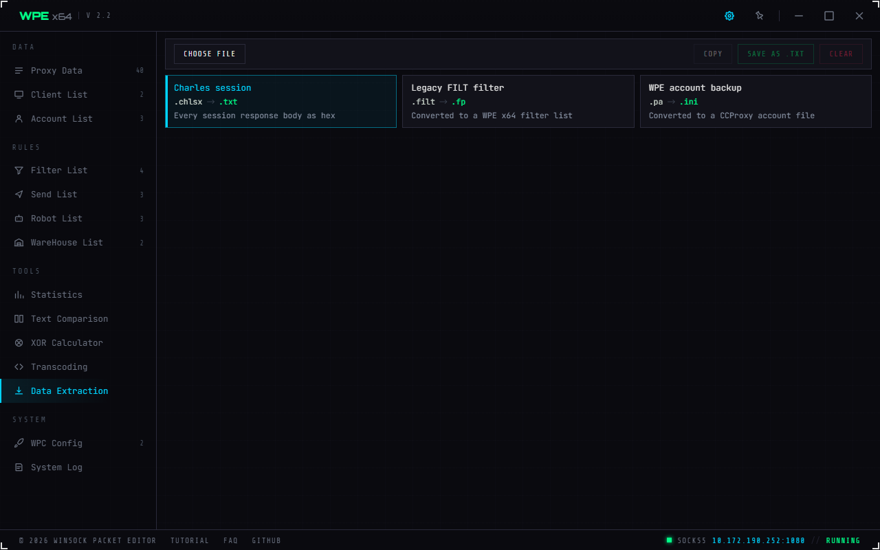Screen dimensions: 880x550
Task: Click the Text Comparison columns icon
Action: (x=19, y=319)
